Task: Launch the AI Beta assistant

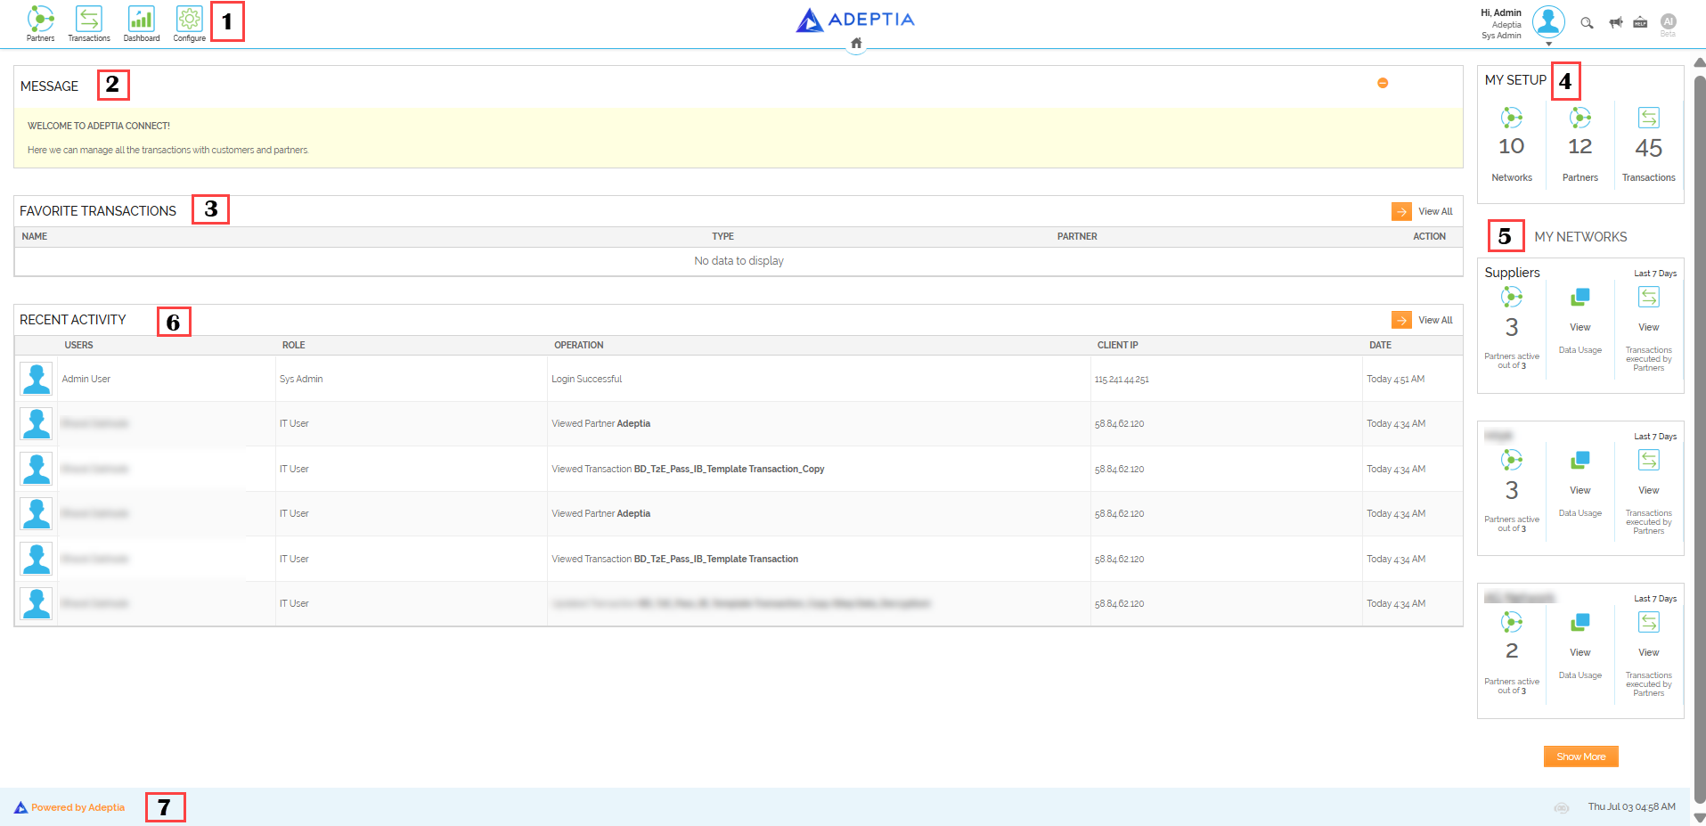Action: click(1668, 24)
